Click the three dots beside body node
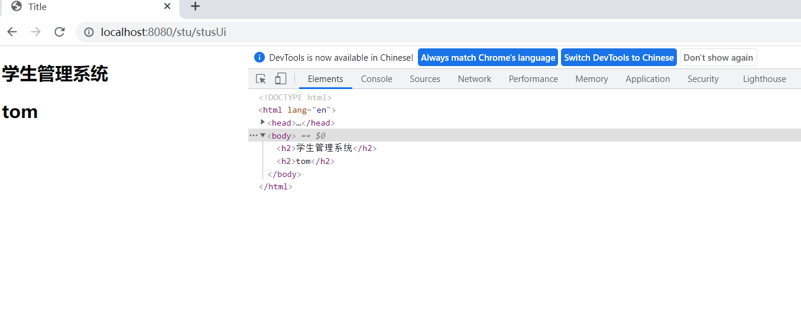Viewport: 801px width, 312px height. pos(253,136)
